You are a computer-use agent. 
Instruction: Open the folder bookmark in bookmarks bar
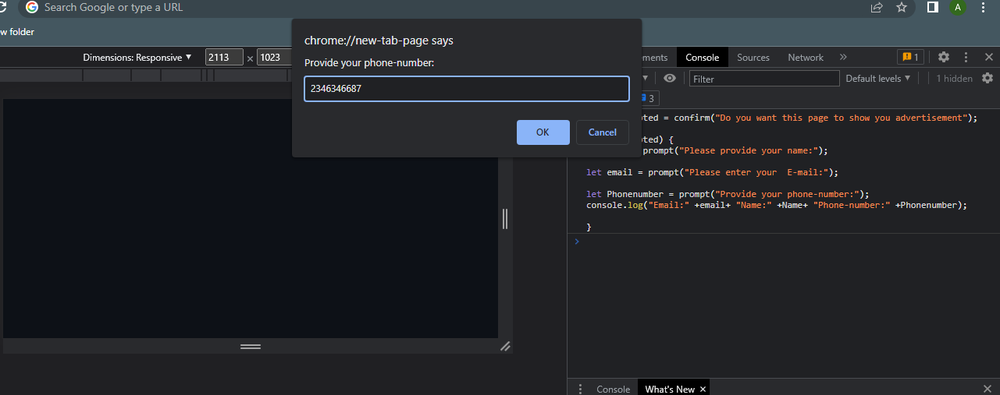(17, 32)
